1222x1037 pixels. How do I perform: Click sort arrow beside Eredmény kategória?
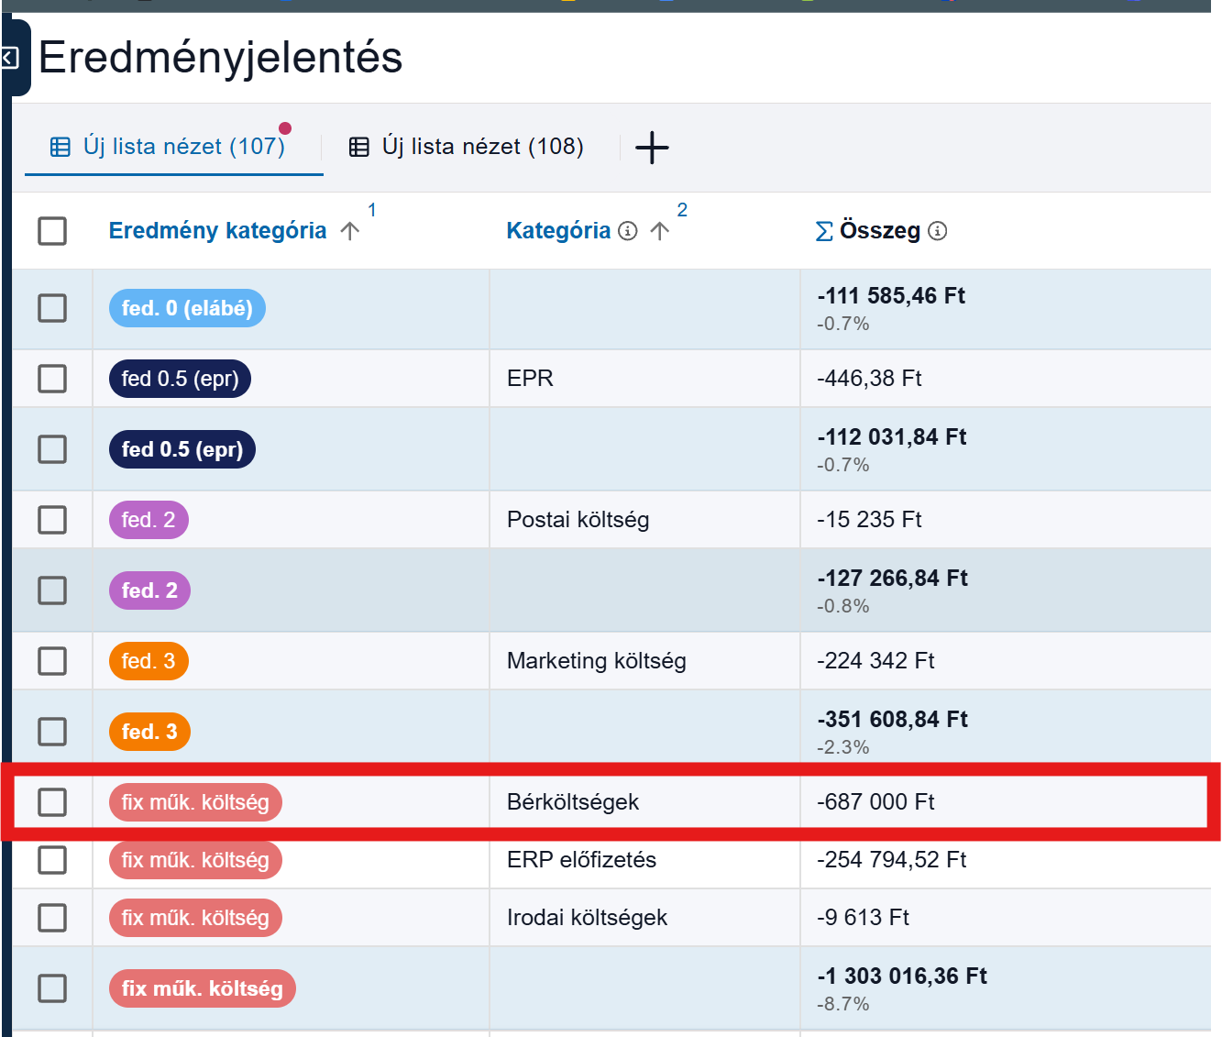(349, 231)
